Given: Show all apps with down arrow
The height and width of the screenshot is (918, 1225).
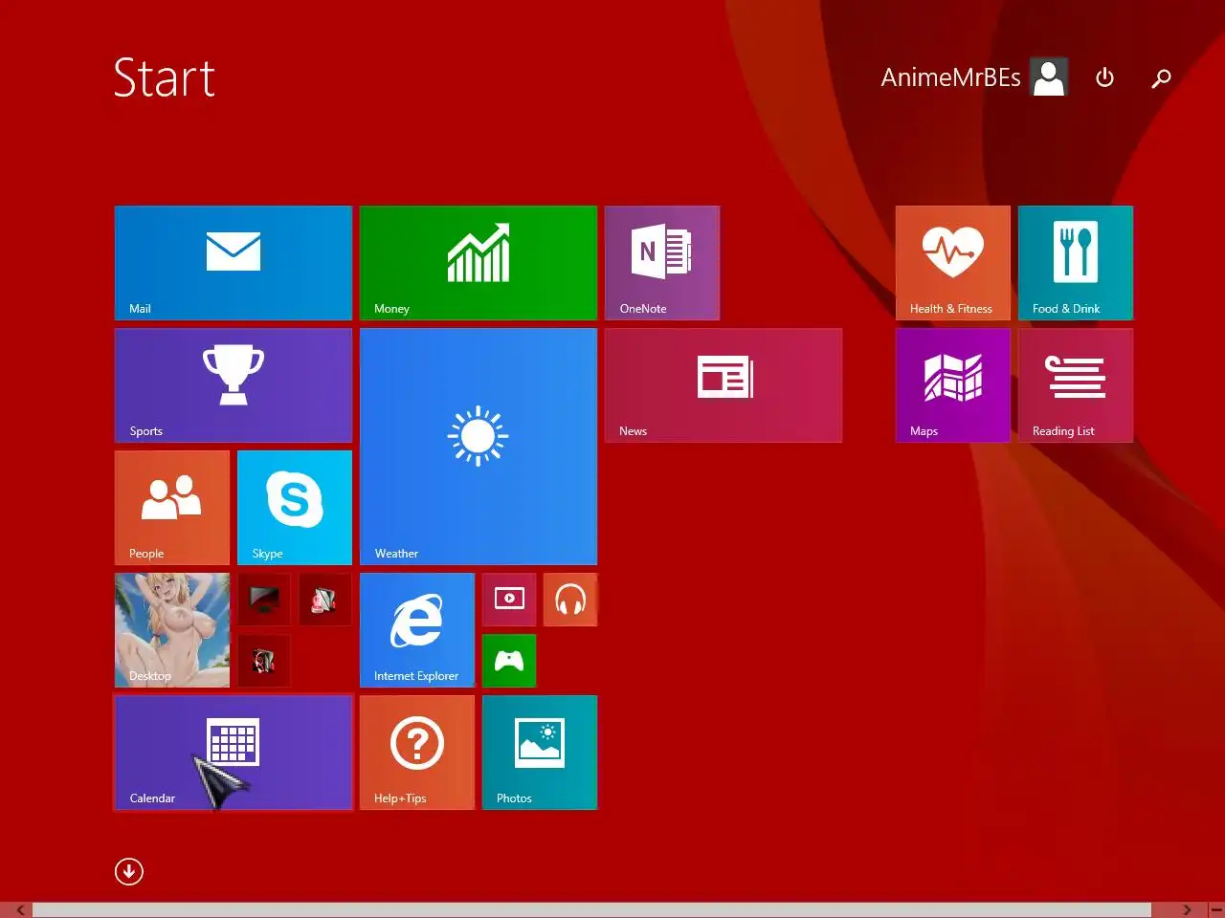Looking at the screenshot, I should (129, 871).
